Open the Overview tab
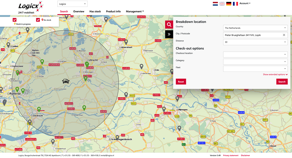The image size is (292, 158). tap(79, 12)
